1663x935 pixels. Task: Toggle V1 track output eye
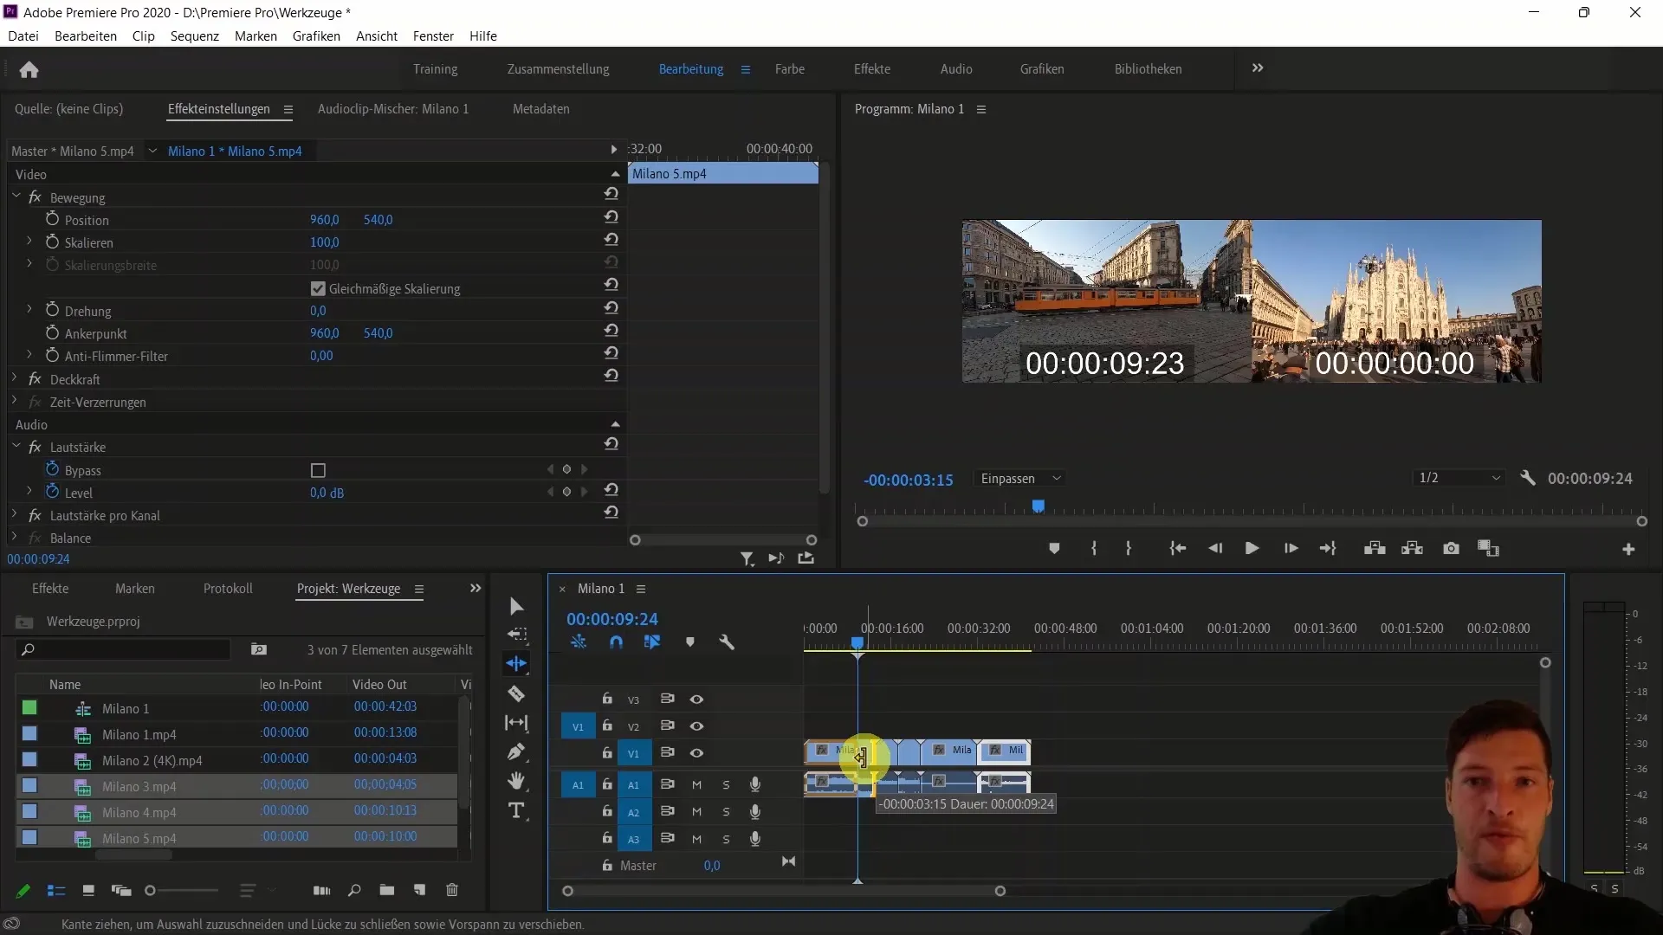coord(696,753)
